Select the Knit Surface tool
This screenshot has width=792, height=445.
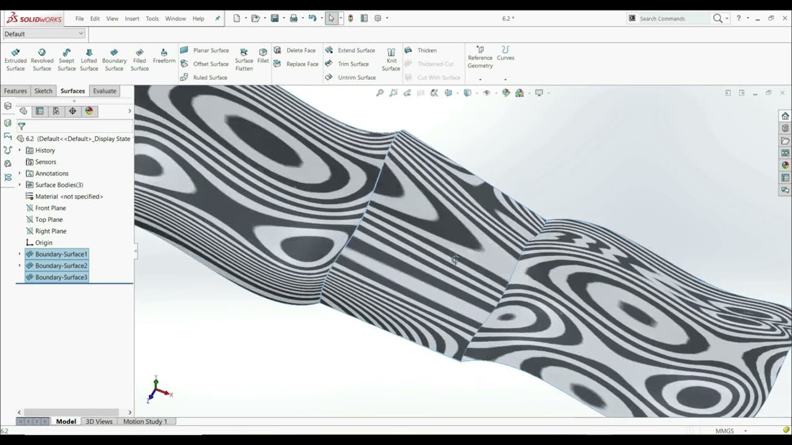tap(391, 60)
